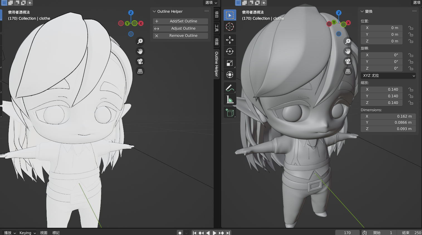Screen dimensions: 422x235
Task: Toggle lock on Rotation Y
Action: coord(411,62)
